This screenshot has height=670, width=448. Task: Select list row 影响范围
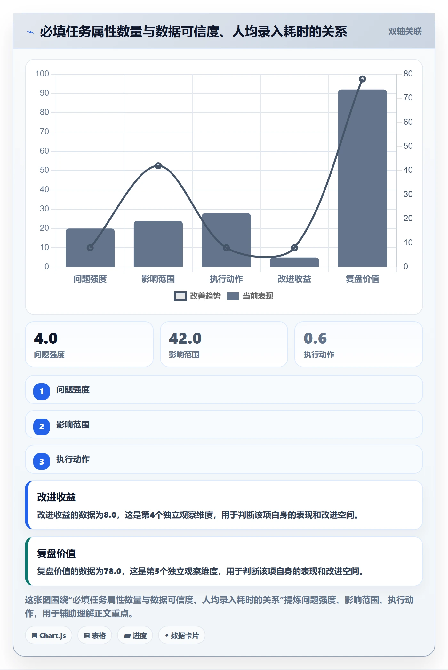click(x=224, y=425)
